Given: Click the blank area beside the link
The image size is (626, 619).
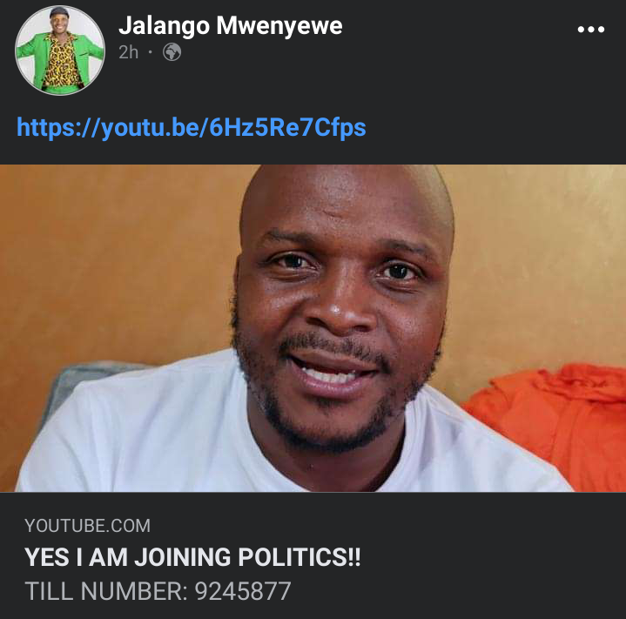Looking at the screenshot, I should click(495, 128).
